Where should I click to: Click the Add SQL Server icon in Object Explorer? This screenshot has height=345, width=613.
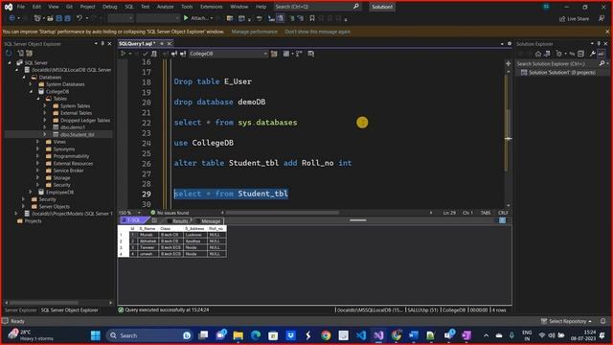[20, 54]
